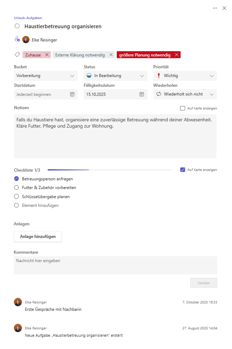
Task: Open the Urlaub-Aufgaben plan link
Action: [28, 18]
